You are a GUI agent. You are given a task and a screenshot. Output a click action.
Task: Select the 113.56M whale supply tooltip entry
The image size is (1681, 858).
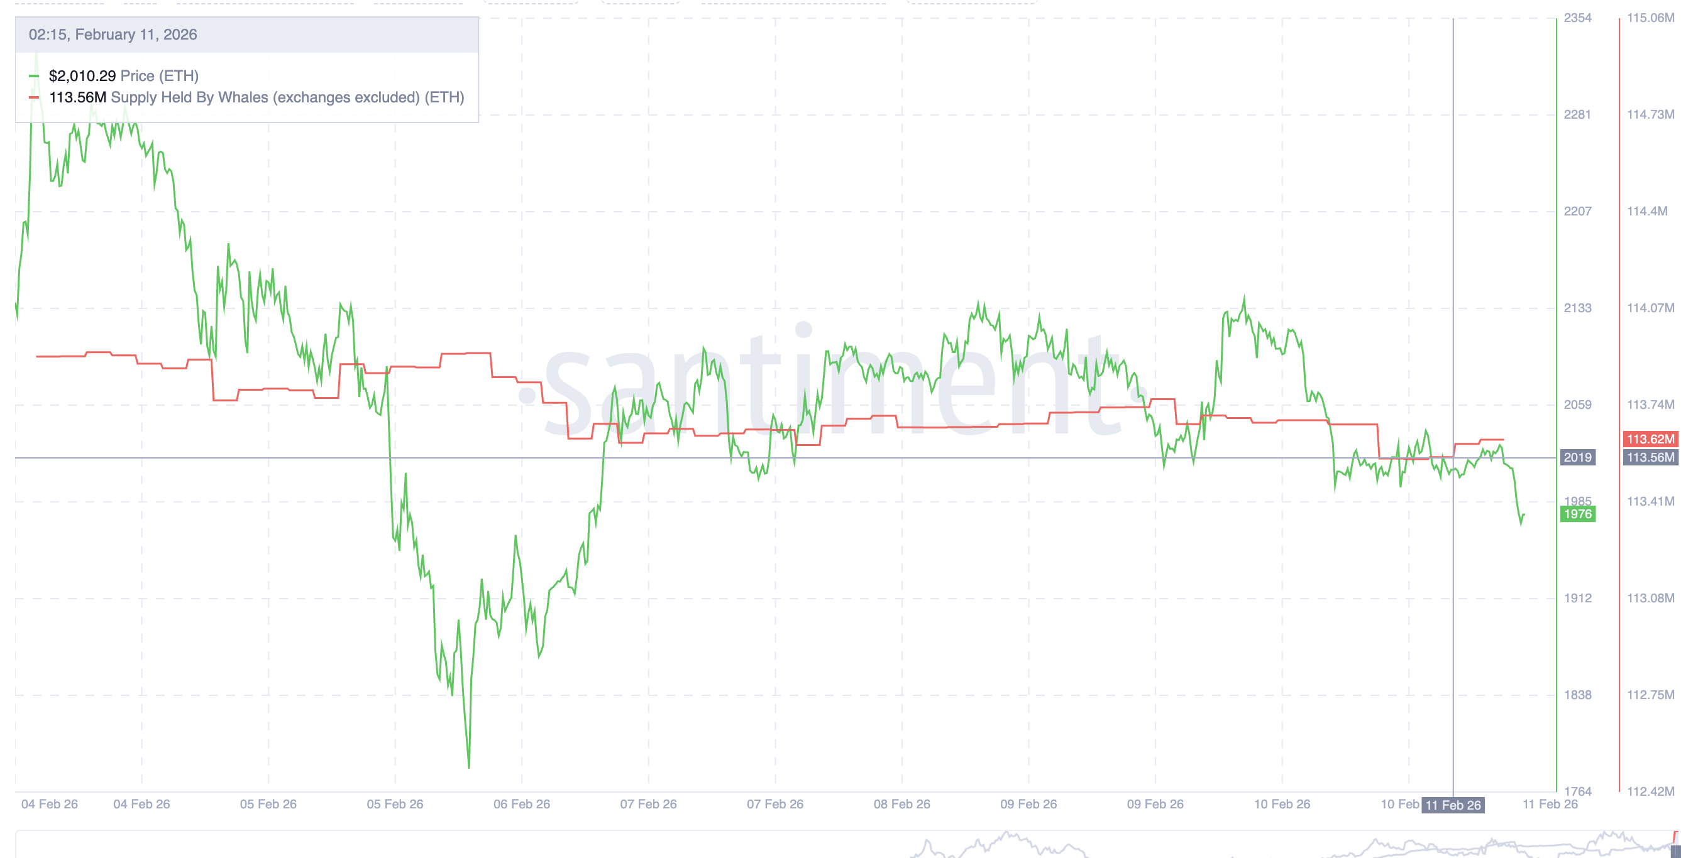tap(256, 98)
